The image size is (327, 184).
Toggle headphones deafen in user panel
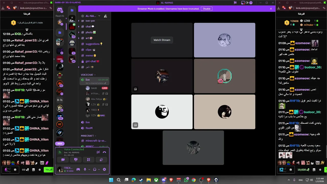click(95, 169)
